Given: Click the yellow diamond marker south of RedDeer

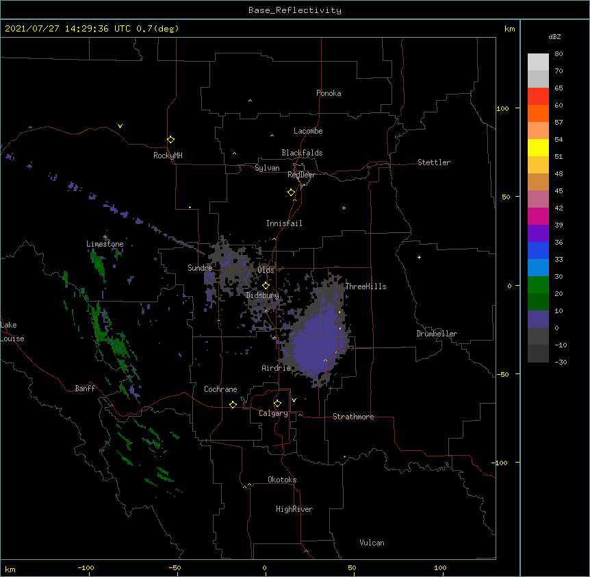Looking at the screenshot, I should tap(291, 193).
